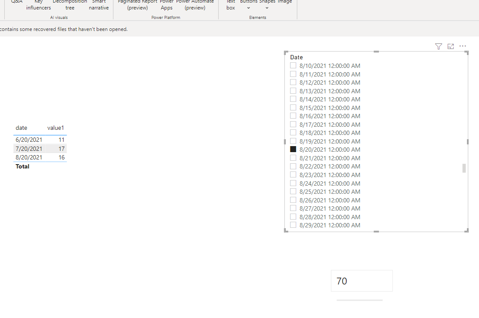Click the slicer right-edge resize handle
479x318 pixels.
coord(468,142)
